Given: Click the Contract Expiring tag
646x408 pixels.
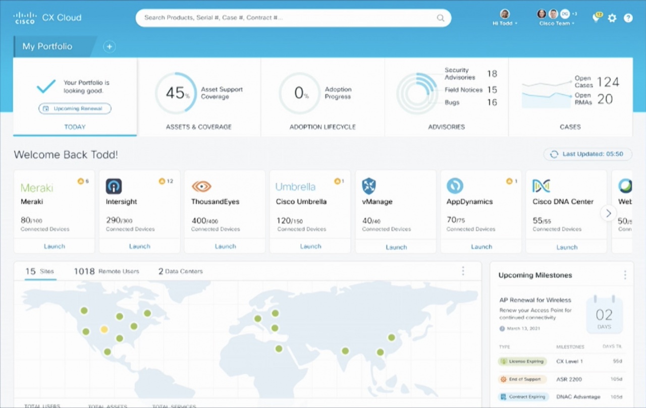Looking at the screenshot, I should pyautogui.click(x=523, y=397).
